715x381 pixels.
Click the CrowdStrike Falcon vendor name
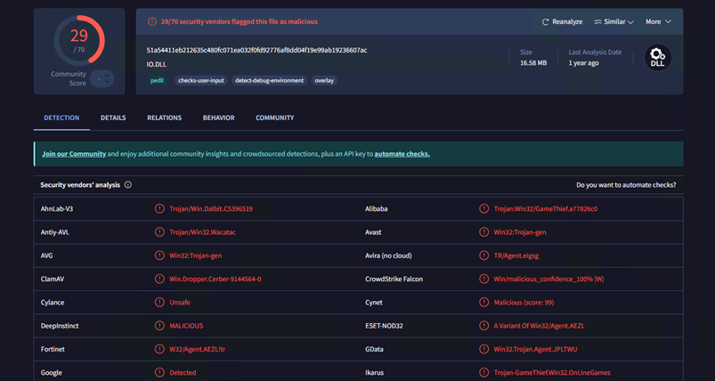[394, 279]
